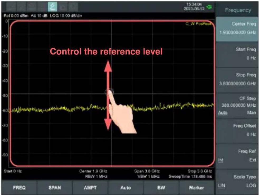This screenshot has height=195, width=259.
Task: Click the Stop 3.8 GHz label below graph
Action: (200, 171)
